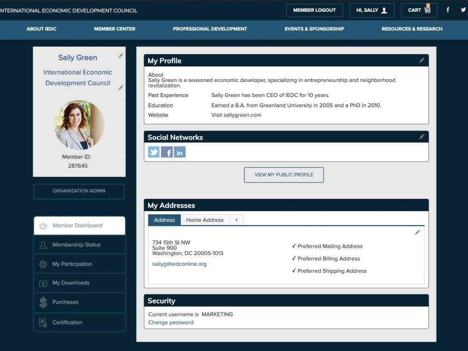Click View My Public Profile button

[284, 175]
